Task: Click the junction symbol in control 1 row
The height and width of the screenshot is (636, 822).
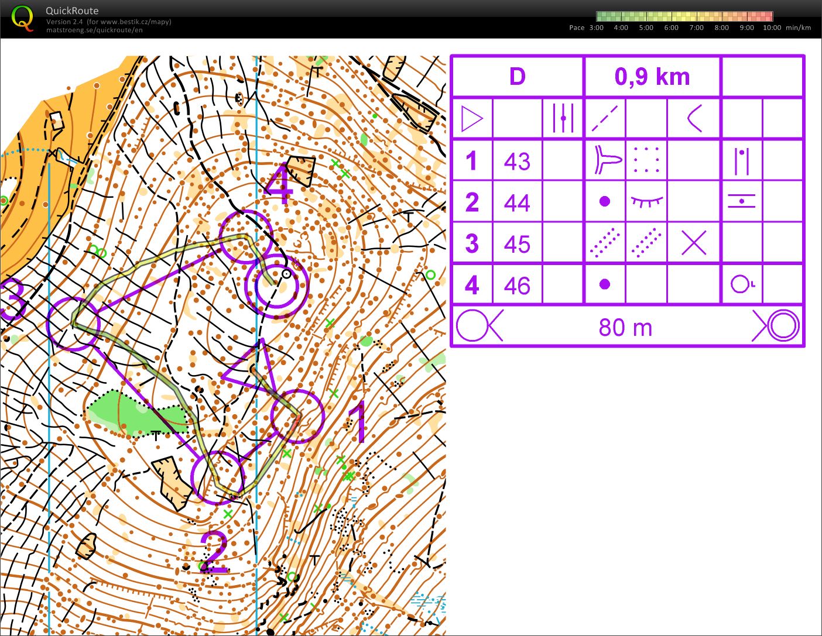Action: pyautogui.click(x=606, y=160)
